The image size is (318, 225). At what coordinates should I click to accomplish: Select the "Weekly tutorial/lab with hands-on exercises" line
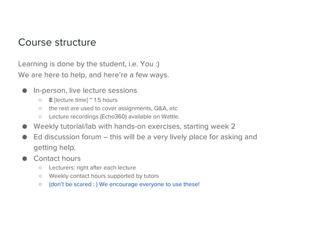134,126
